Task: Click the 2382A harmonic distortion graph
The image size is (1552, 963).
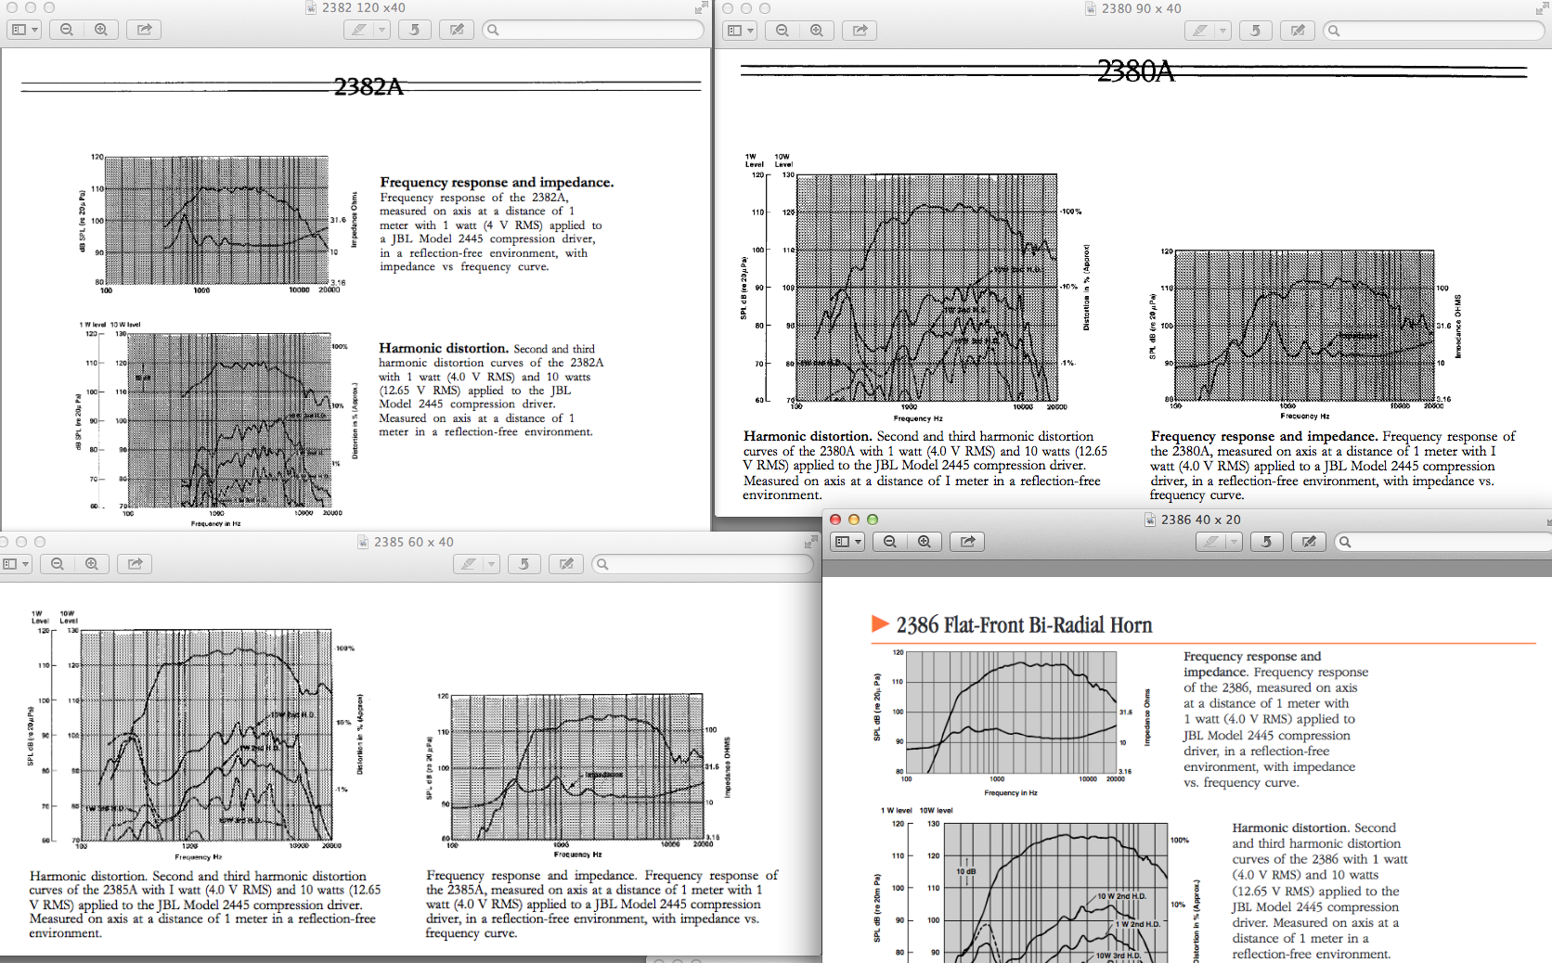Action: point(228,420)
